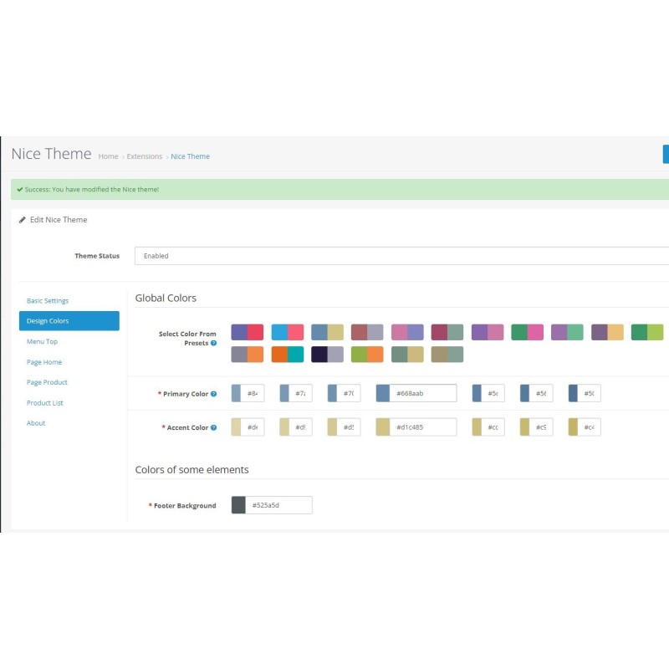
Task: Switch to the Basic Settings tab
Action: tap(48, 300)
